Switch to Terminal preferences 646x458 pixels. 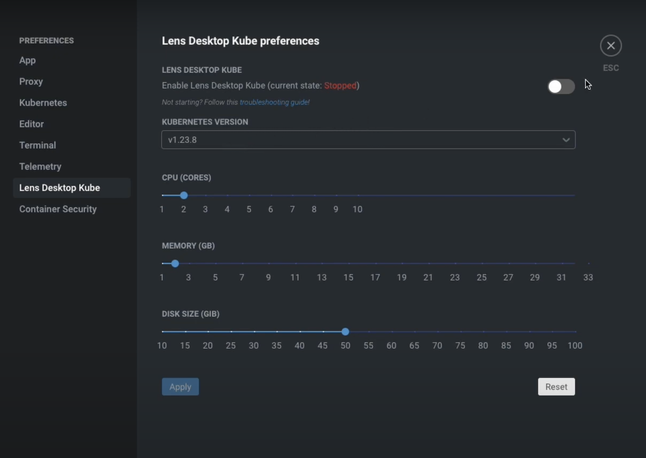38,145
